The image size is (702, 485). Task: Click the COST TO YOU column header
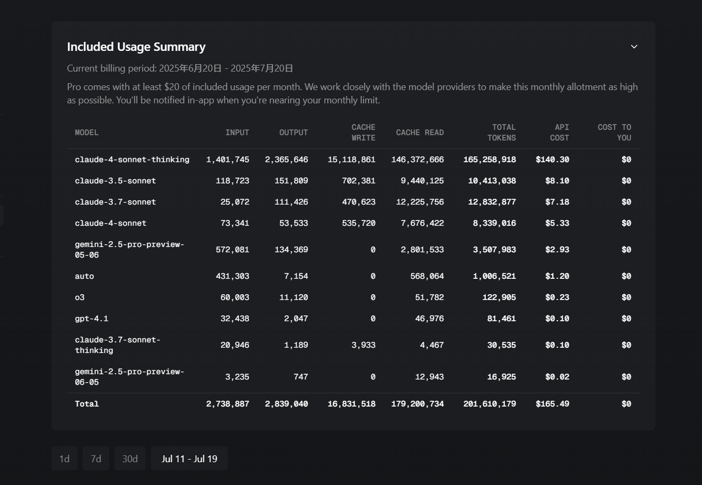click(x=615, y=133)
